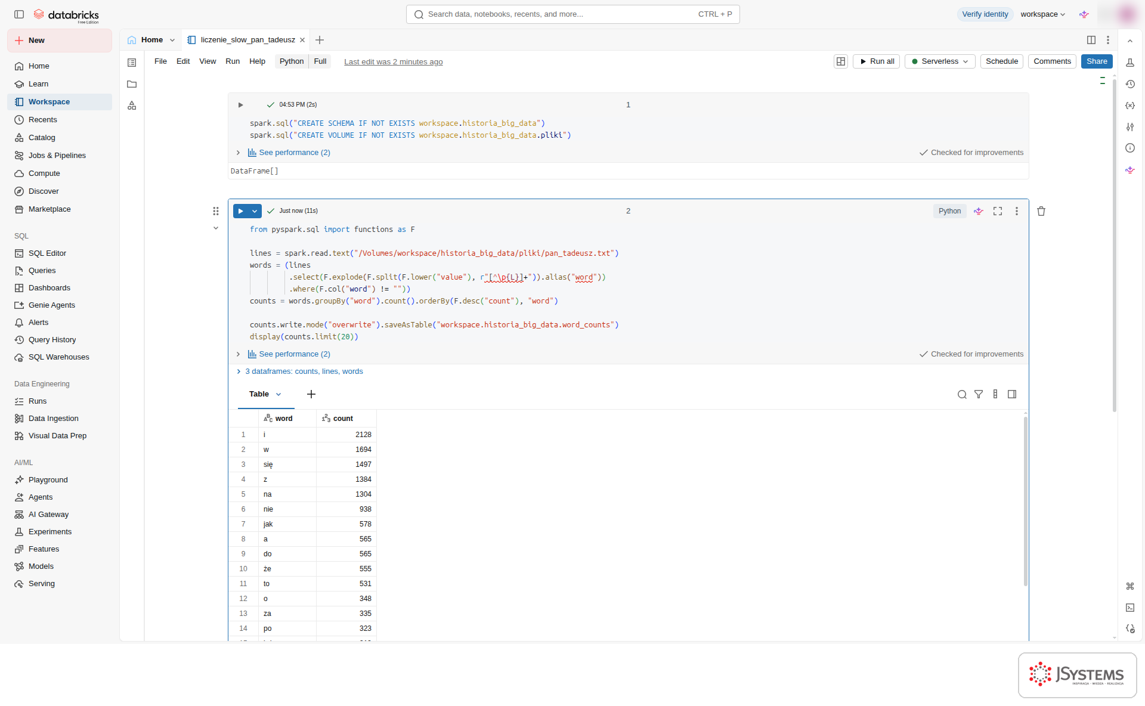Viewport: 1145px width, 706px height.
Task: Open keyboard shortcuts icon at bottom right
Action: click(1130, 586)
